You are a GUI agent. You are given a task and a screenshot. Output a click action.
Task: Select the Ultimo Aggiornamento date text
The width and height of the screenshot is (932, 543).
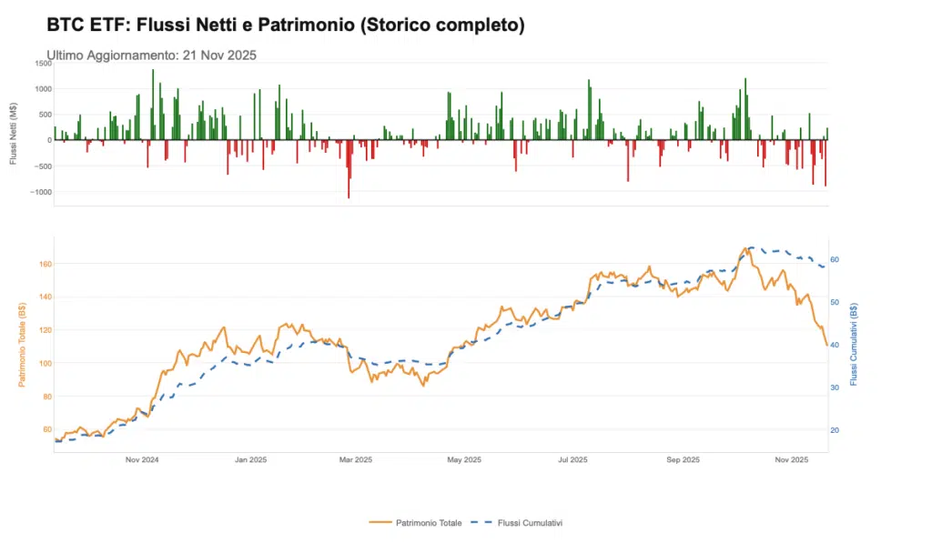[x=151, y=55]
